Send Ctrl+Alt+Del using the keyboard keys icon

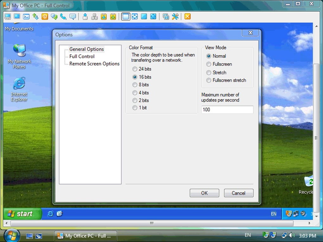94,16
